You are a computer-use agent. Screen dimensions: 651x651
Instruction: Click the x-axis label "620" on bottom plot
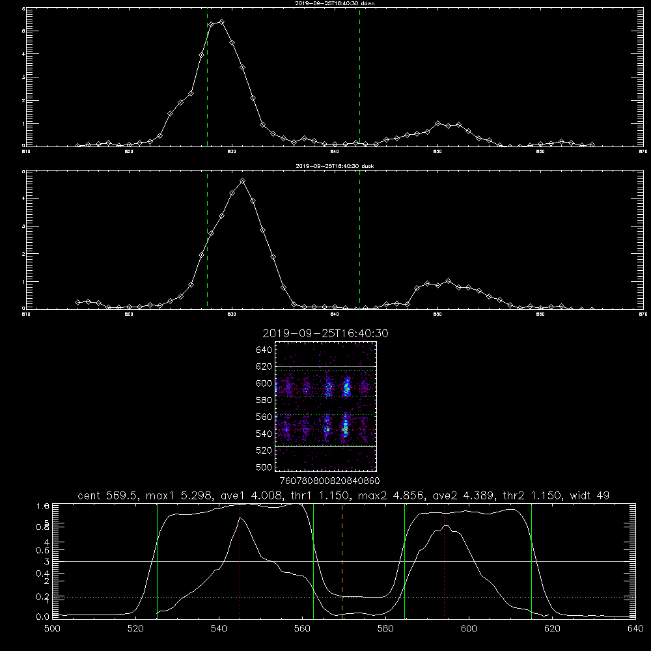pos(552,629)
